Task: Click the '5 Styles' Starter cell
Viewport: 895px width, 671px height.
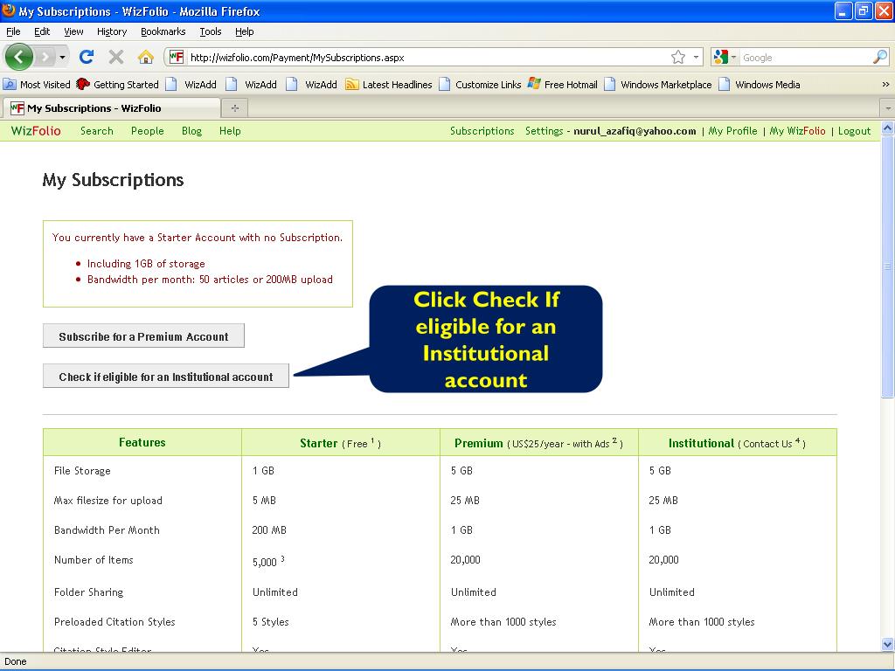Action: click(x=271, y=622)
